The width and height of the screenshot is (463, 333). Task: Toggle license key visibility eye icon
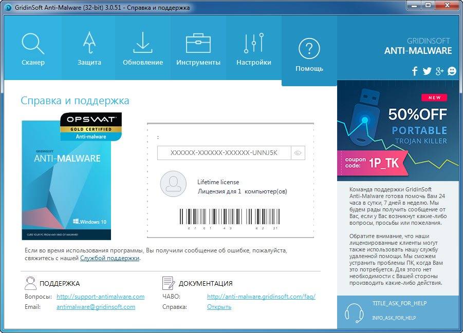pyautogui.click(x=298, y=153)
